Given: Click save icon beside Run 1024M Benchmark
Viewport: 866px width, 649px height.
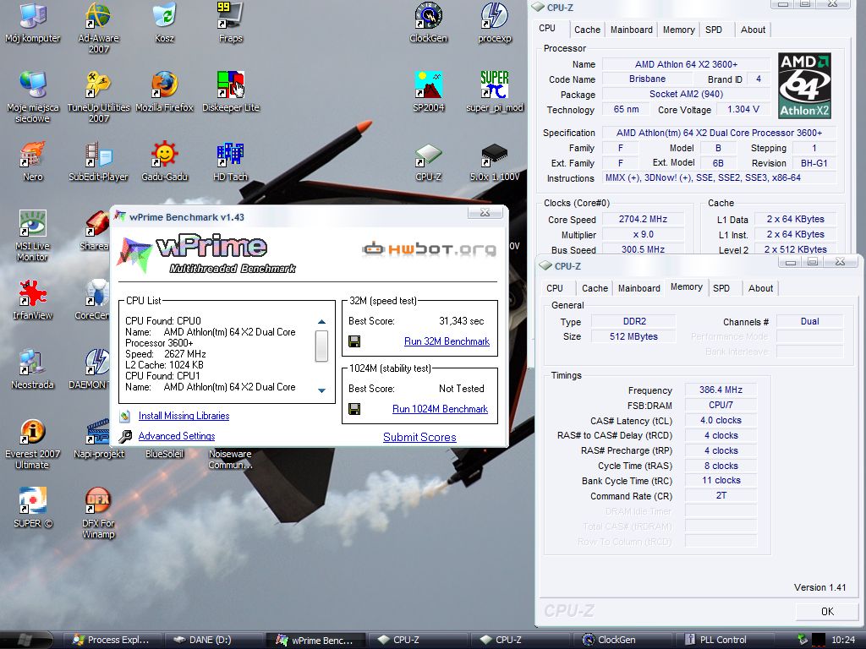Looking at the screenshot, I should (x=354, y=409).
